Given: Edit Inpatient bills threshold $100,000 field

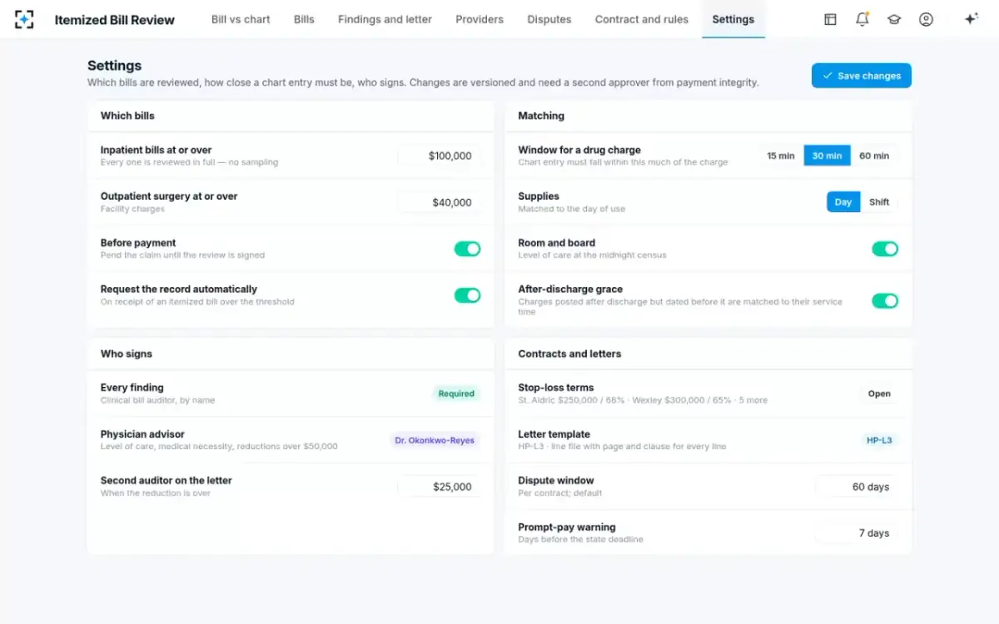Looking at the screenshot, I should point(439,156).
